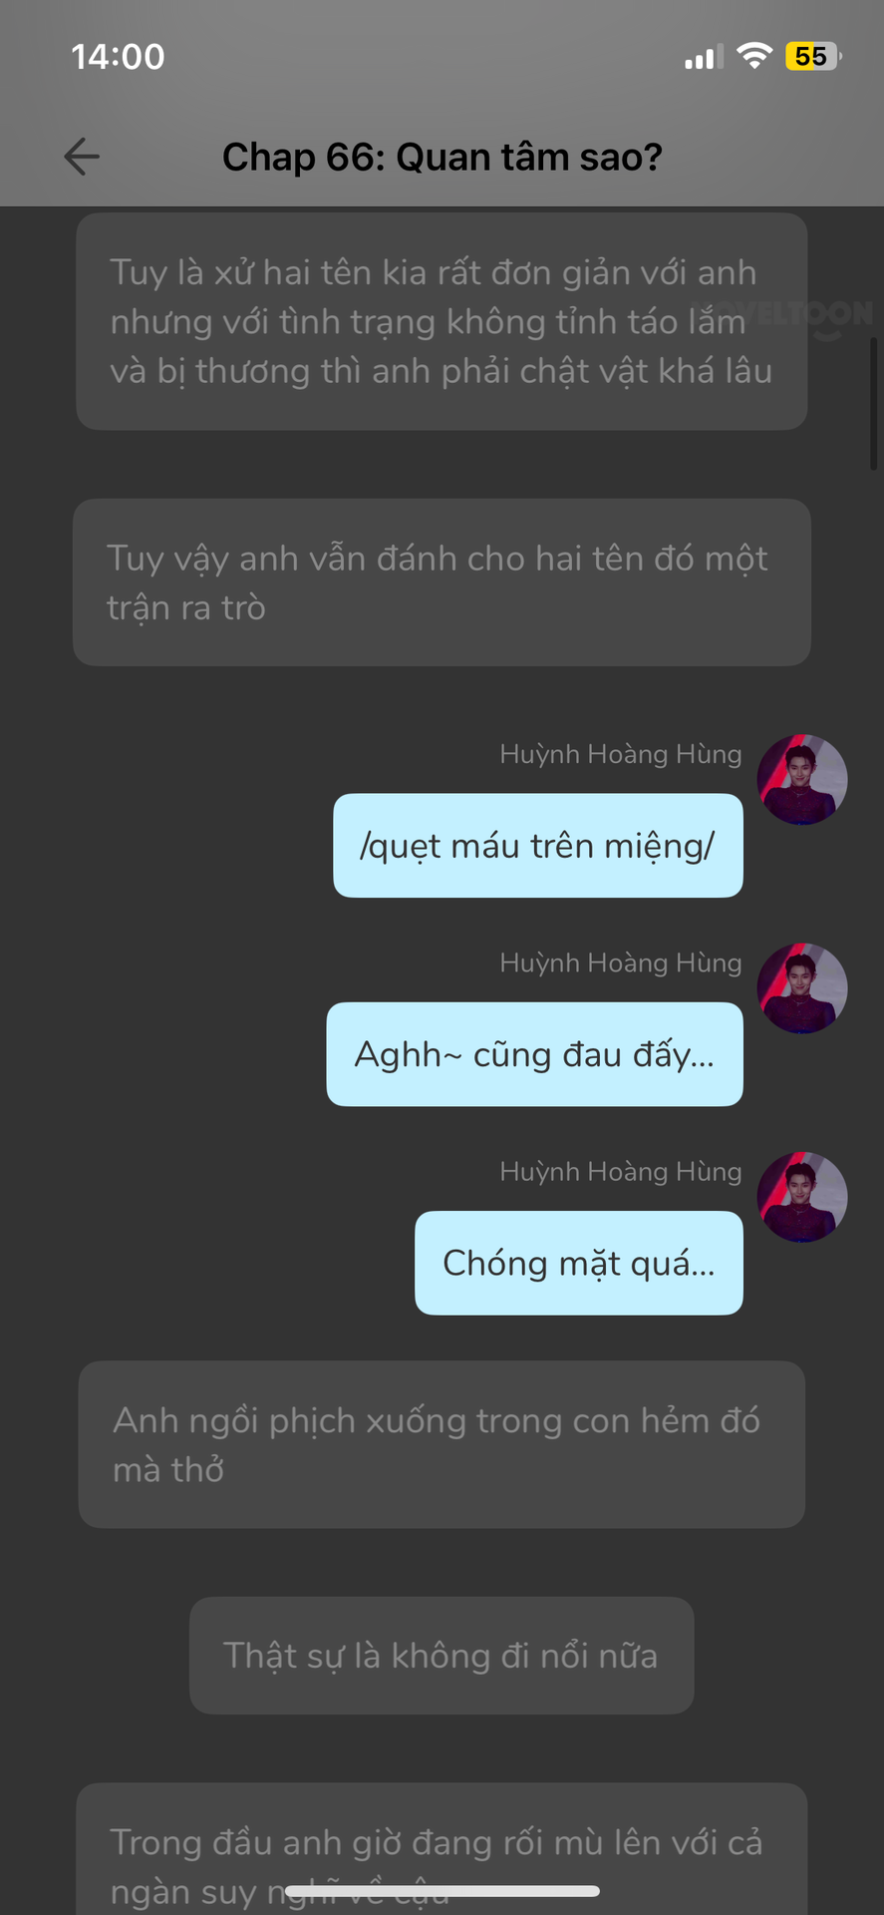This screenshot has width=884, height=1915.
Task: Tap narration starting "Tuy là xử hai tên kia"
Action: (442, 321)
